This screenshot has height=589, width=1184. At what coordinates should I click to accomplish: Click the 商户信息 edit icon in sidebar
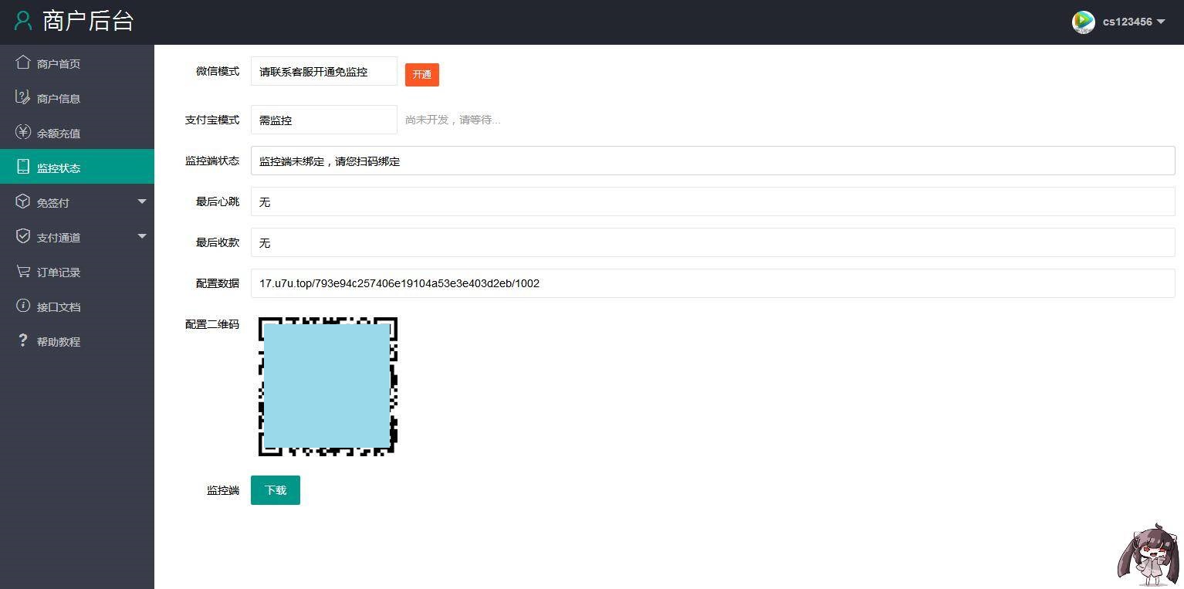point(23,97)
